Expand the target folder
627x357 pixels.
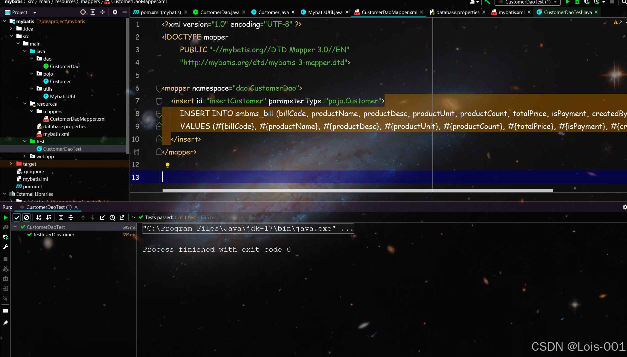point(11,164)
